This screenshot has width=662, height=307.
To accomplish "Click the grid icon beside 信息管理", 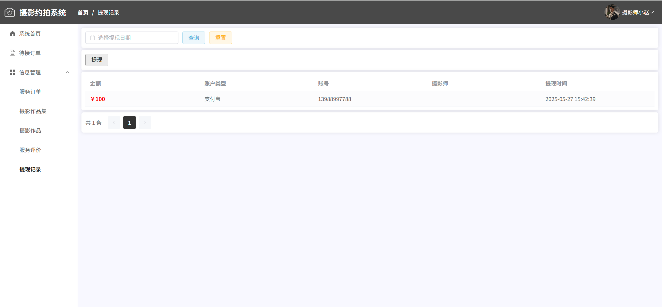I will 12,72.
